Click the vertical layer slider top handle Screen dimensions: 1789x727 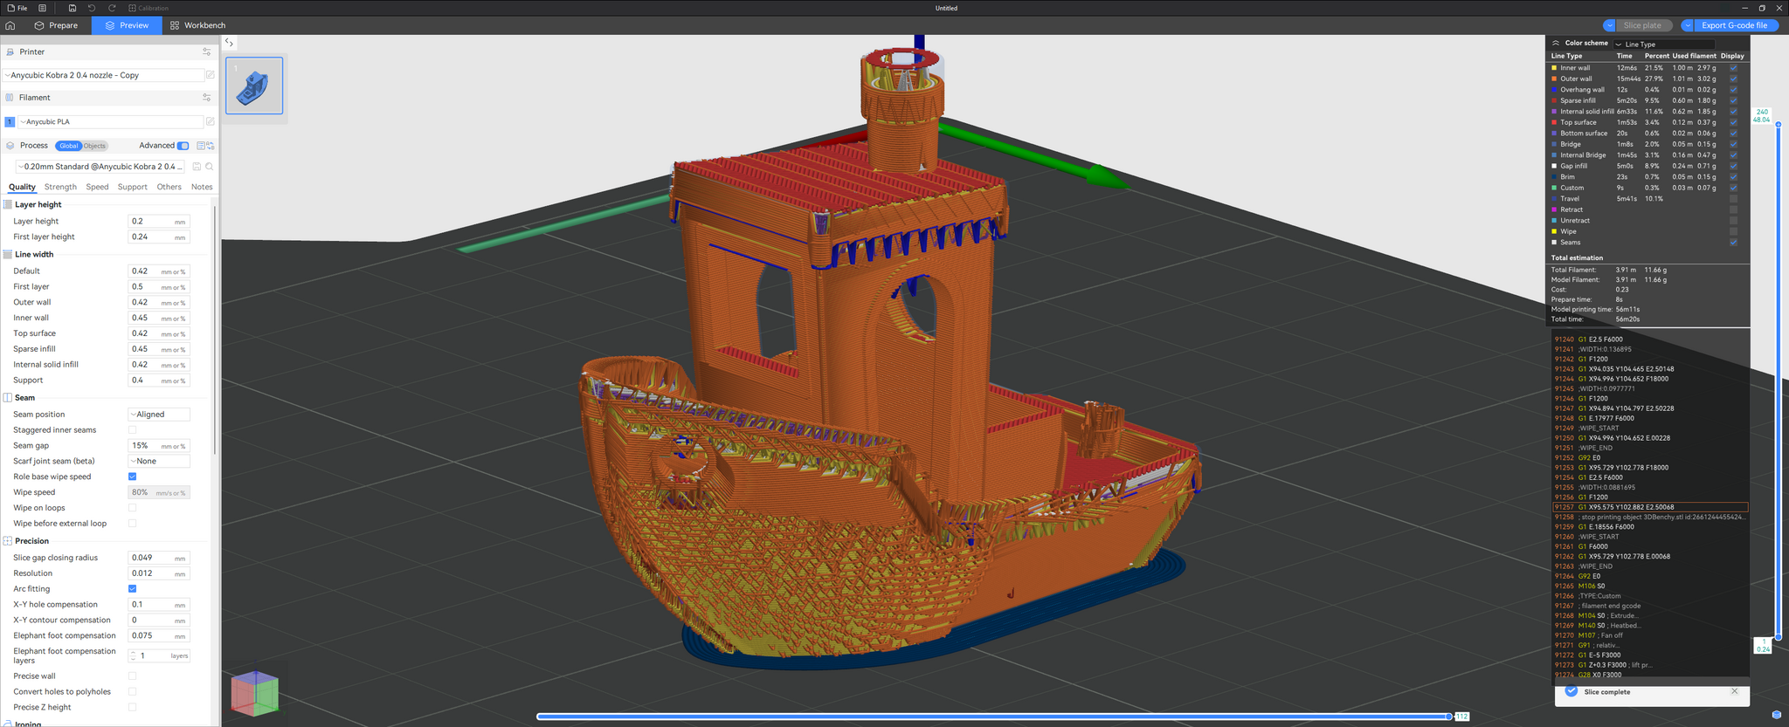(1779, 125)
